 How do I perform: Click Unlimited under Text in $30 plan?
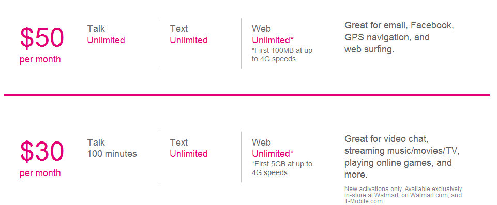189,154
